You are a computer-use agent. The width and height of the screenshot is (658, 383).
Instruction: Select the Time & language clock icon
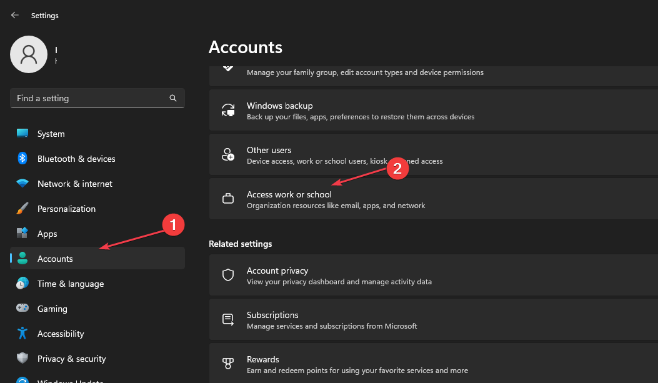click(22, 283)
